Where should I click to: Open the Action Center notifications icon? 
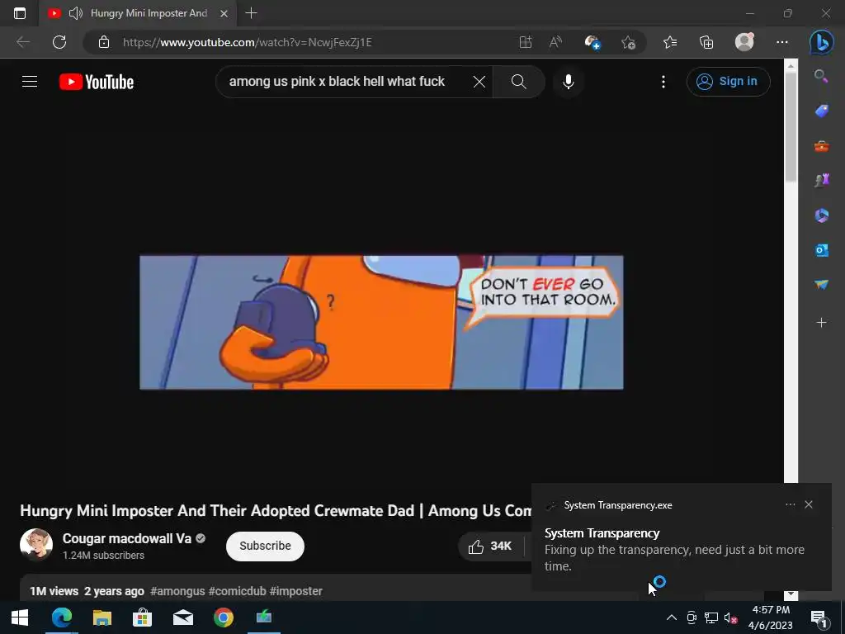click(x=819, y=617)
